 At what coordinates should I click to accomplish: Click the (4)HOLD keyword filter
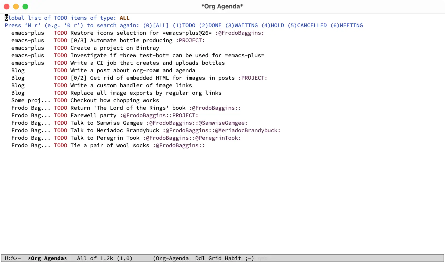coord(273,25)
